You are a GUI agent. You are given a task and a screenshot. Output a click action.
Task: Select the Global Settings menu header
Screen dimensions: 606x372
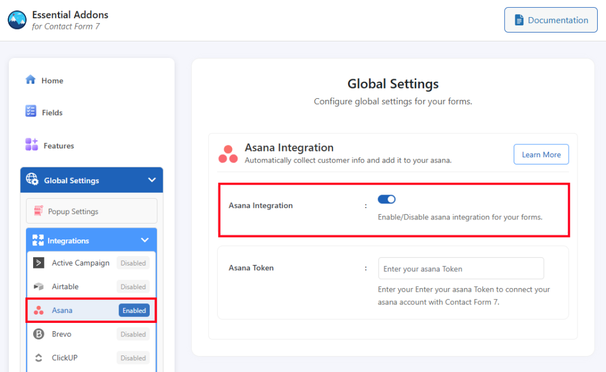coord(92,180)
